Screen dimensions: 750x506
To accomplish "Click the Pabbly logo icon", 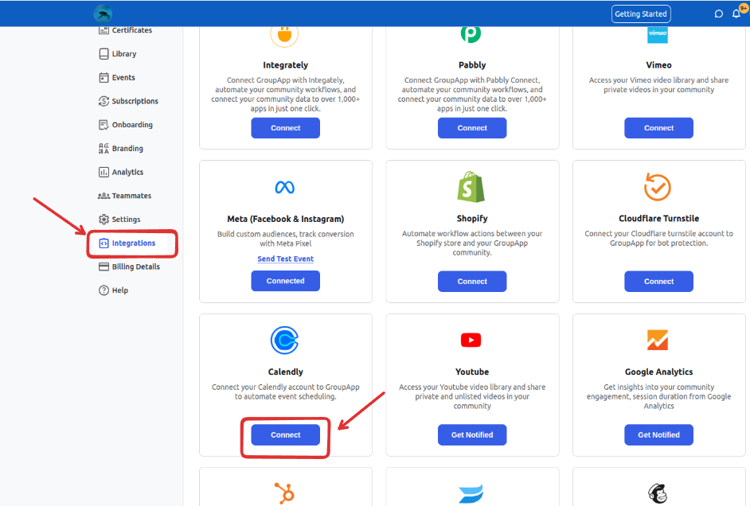I will click(471, 33).
